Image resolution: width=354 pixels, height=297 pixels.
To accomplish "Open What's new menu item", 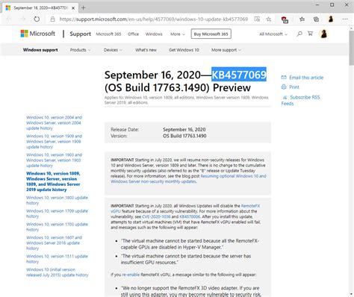I will (146, 50).
